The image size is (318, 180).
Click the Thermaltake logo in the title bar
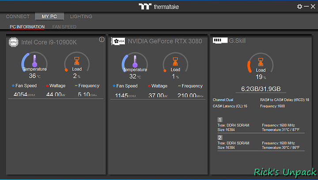pos(159,7)
